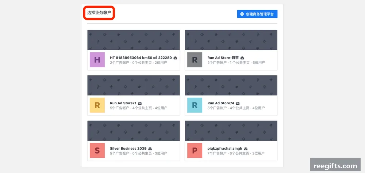The height and width of the screenshot is (173, 365).
Task: Click Run Ad Store74 stats line
Action: pos(236,108)
